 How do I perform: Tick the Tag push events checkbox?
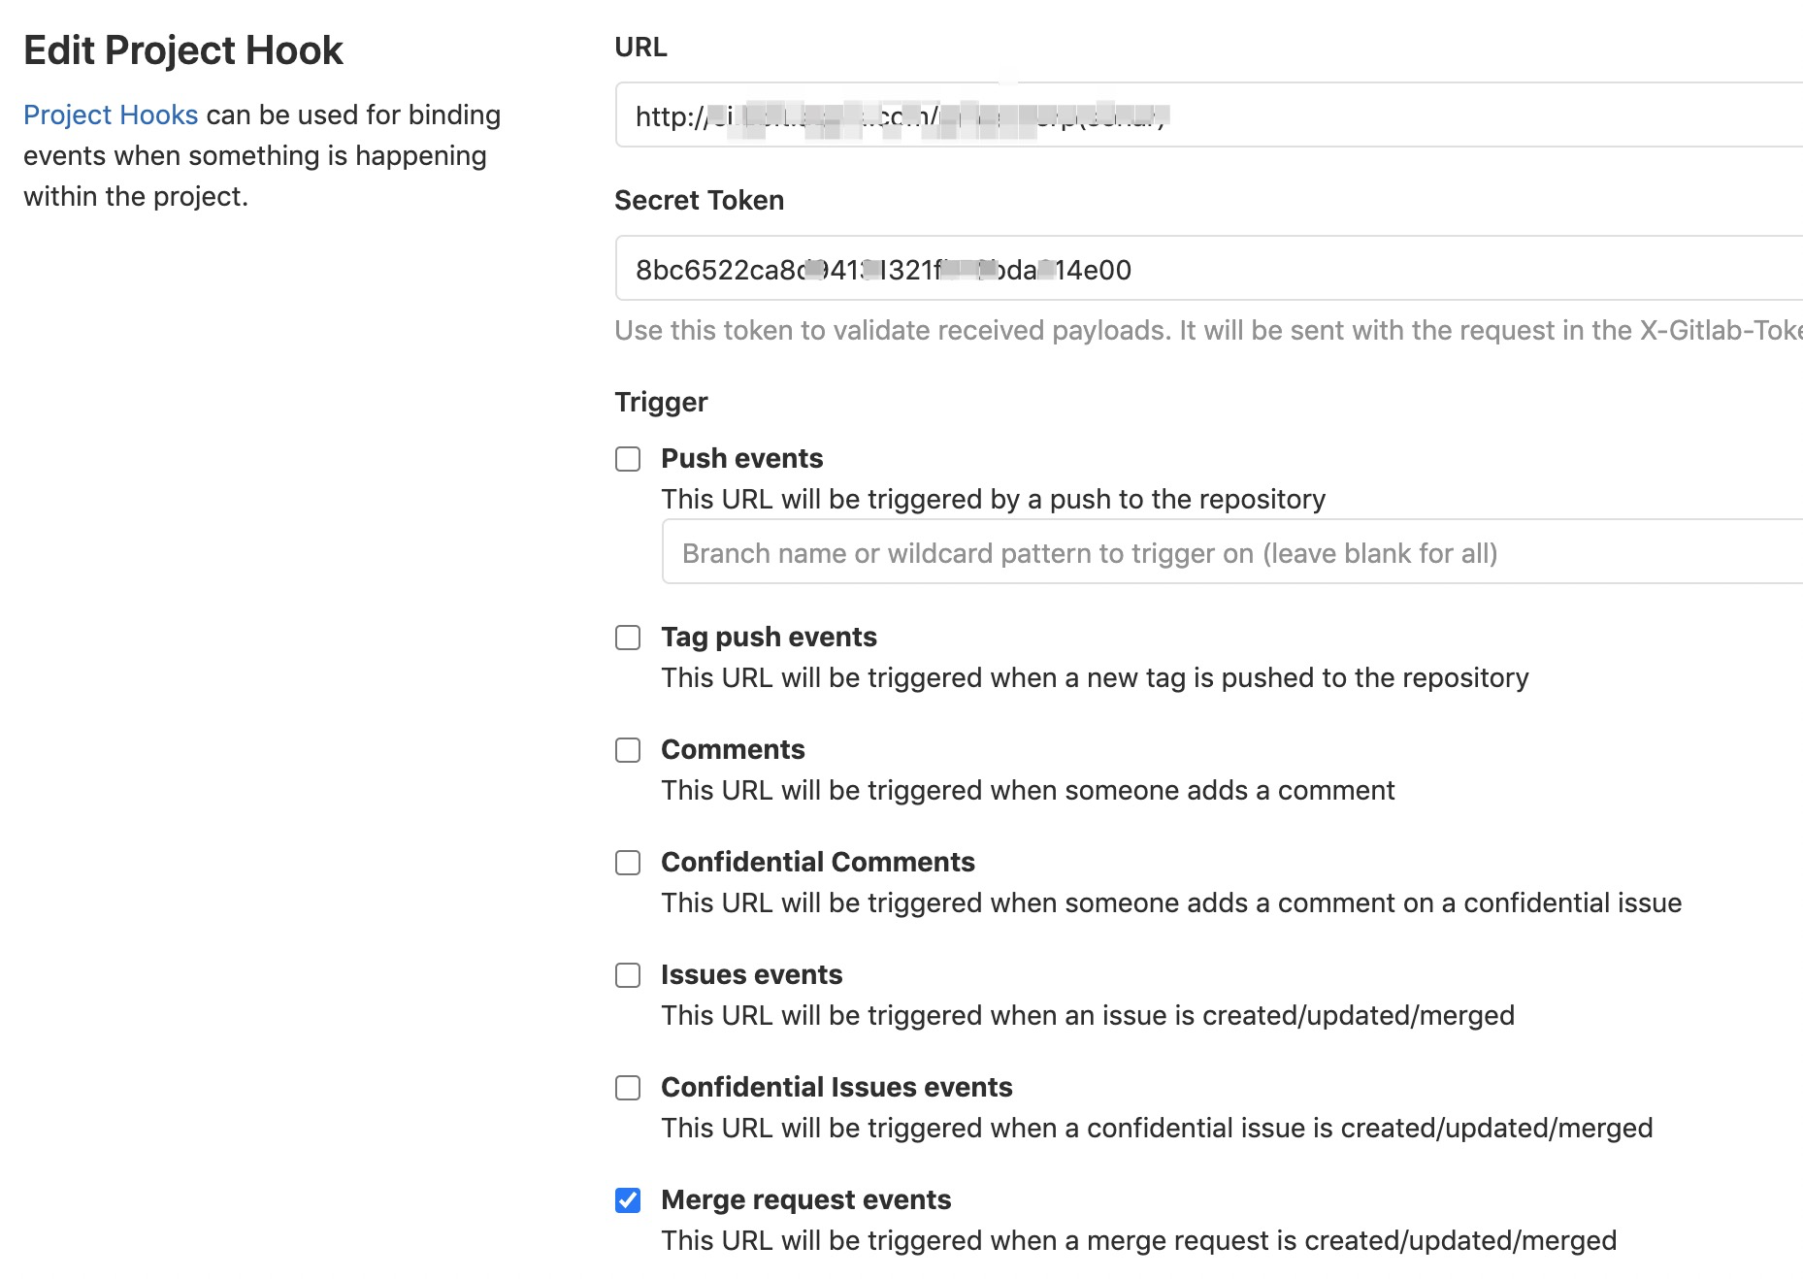coord(628,638)
